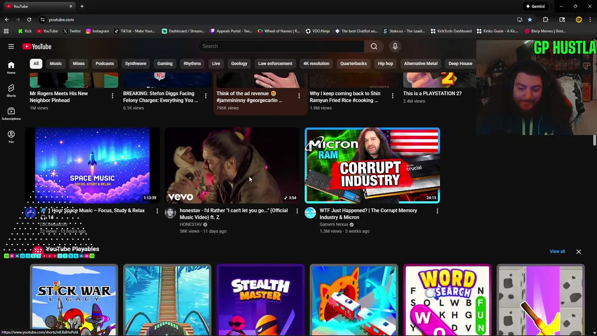Open the Word Search playable

pos(447,300)
